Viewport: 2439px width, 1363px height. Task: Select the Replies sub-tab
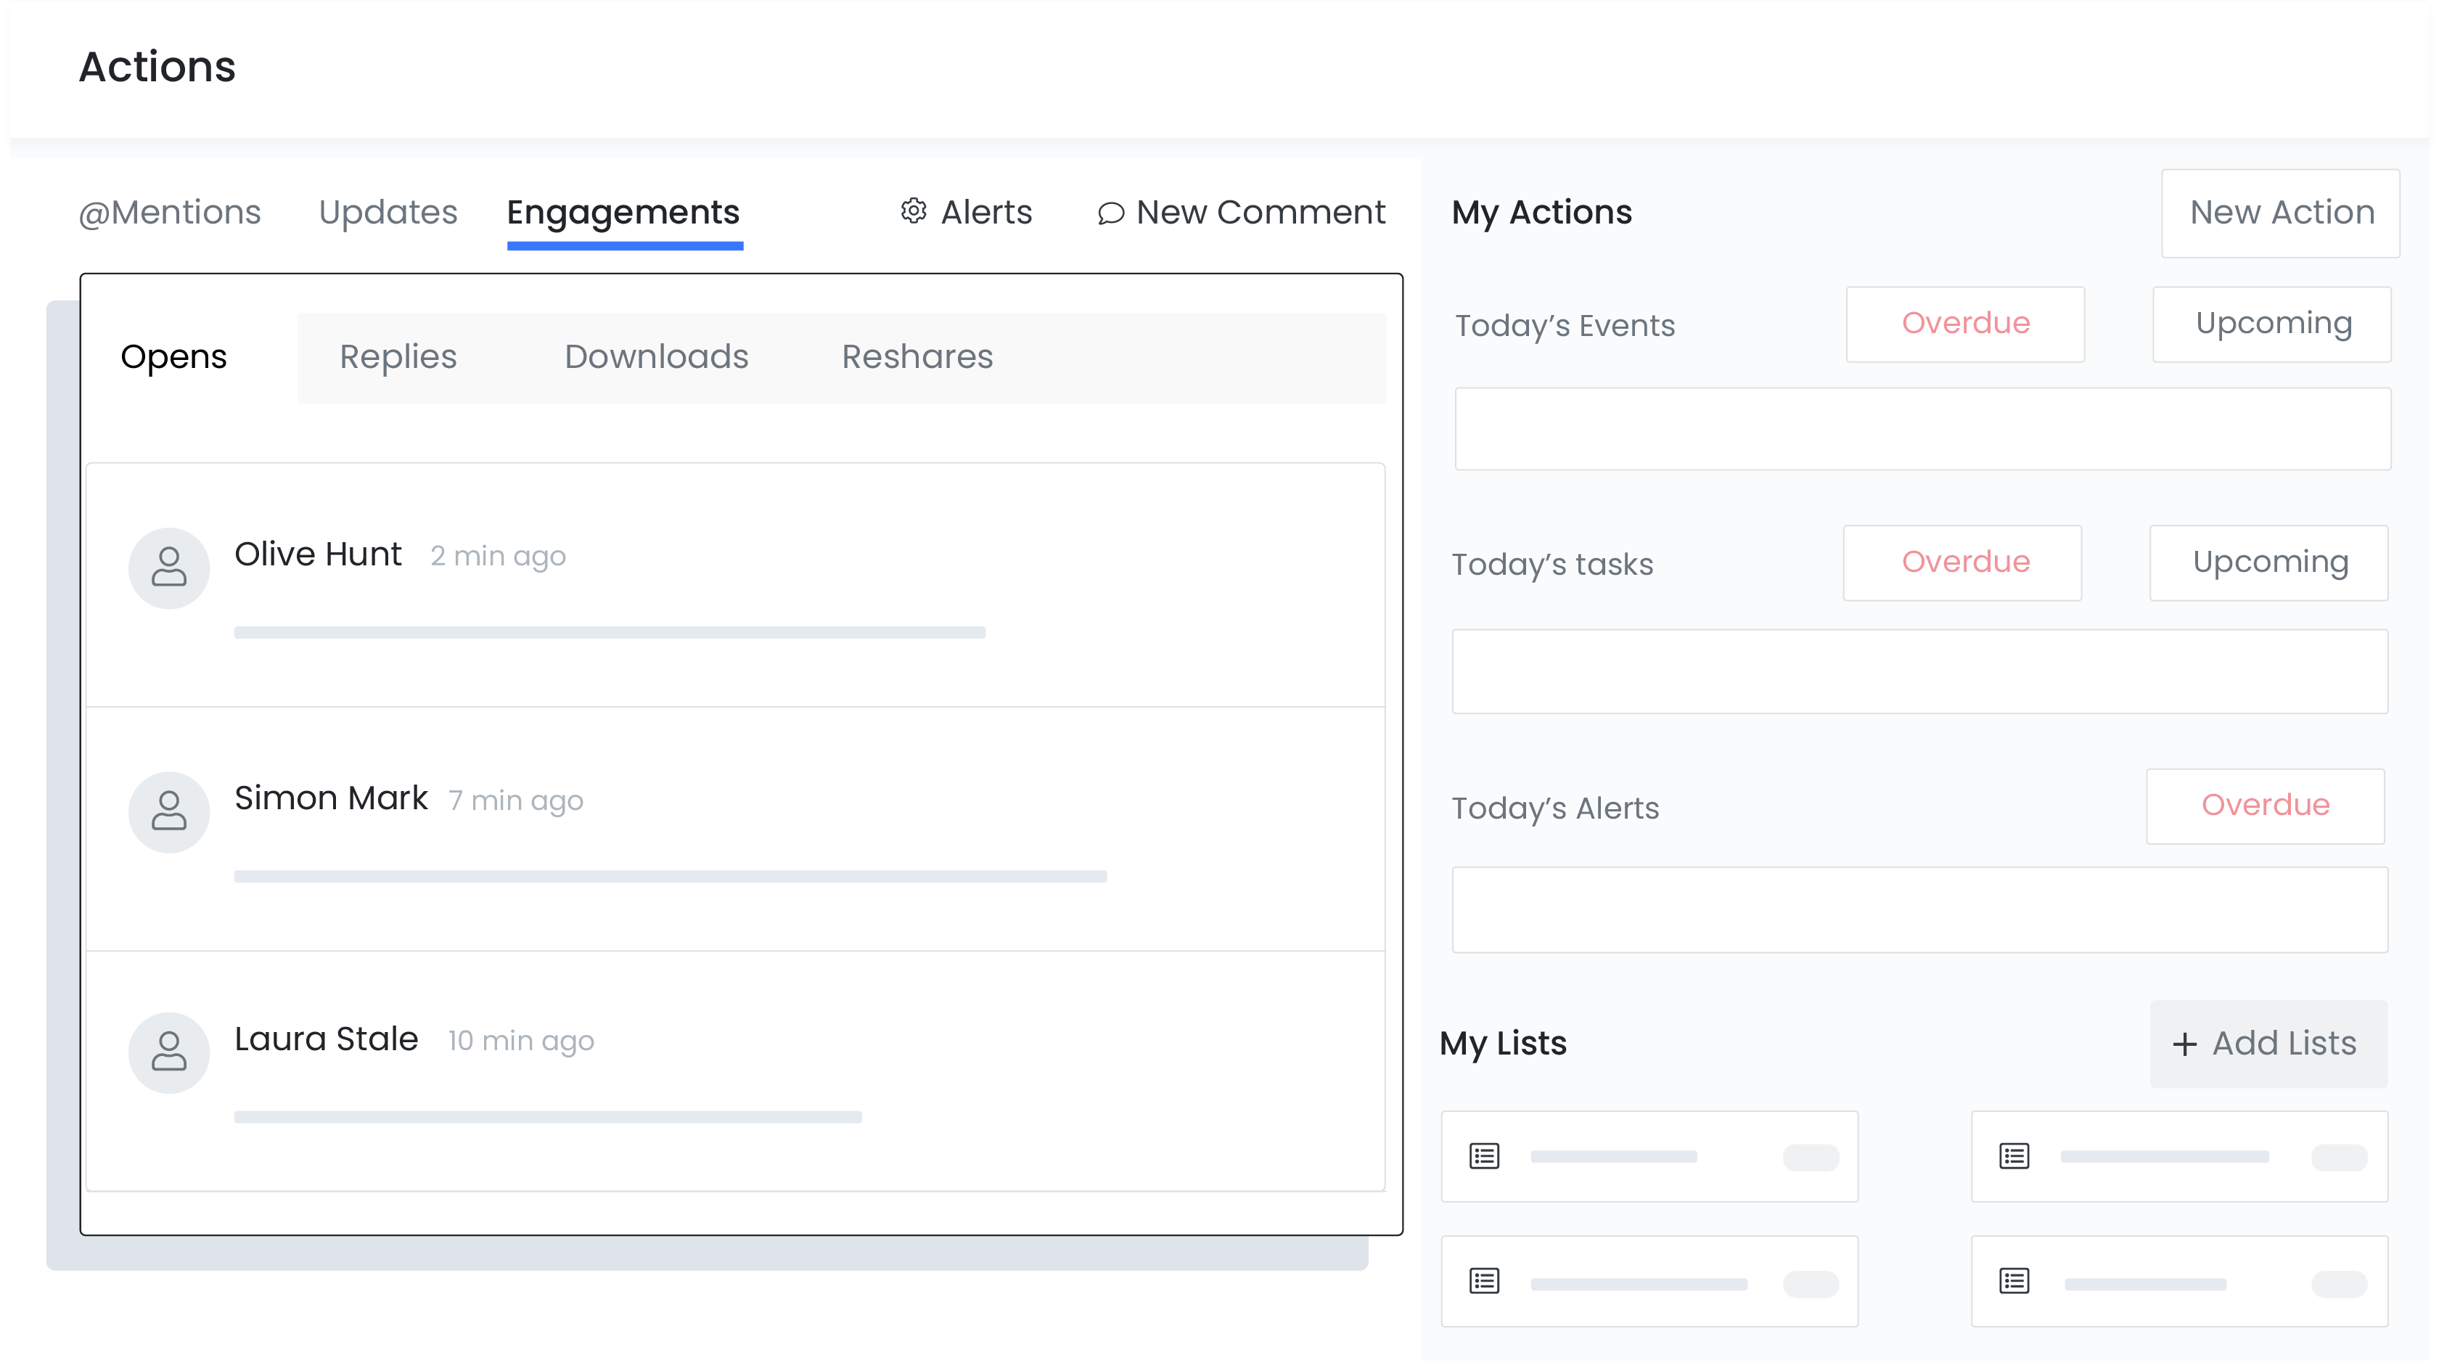[398, 357]
